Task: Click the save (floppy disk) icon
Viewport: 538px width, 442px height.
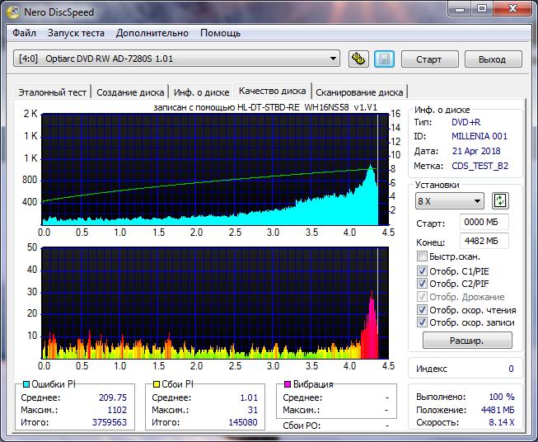Action: click(x=383, y=59)
